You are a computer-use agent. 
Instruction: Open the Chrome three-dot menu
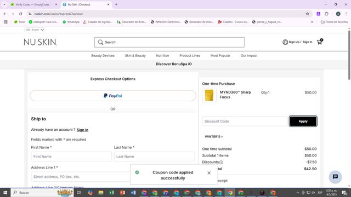(x=346, y=14)
